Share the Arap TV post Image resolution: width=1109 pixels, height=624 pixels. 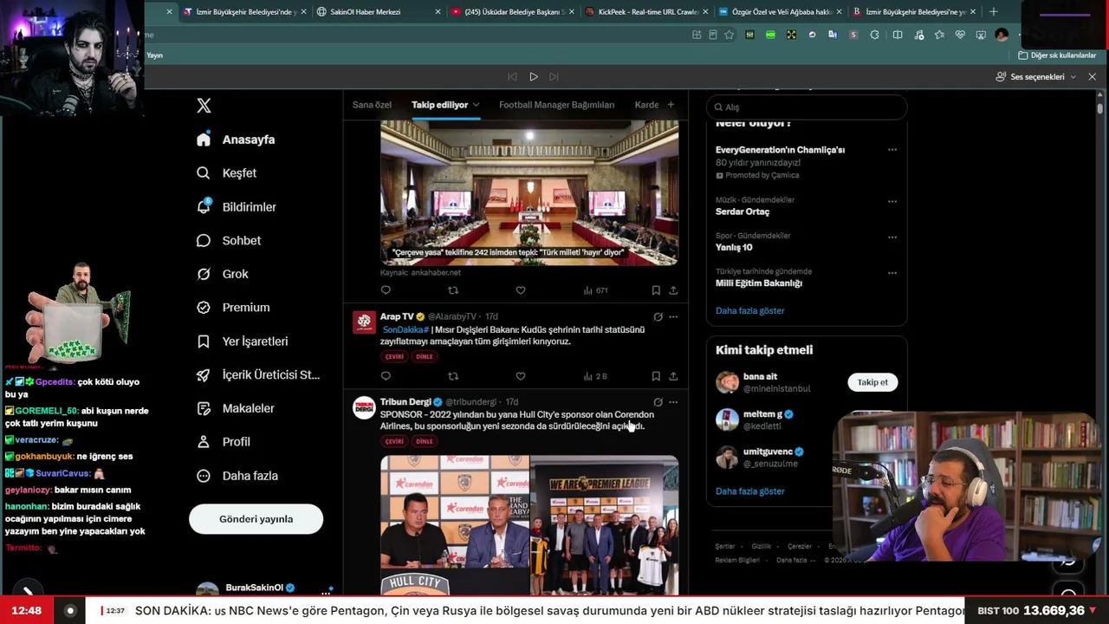point(673,376)
